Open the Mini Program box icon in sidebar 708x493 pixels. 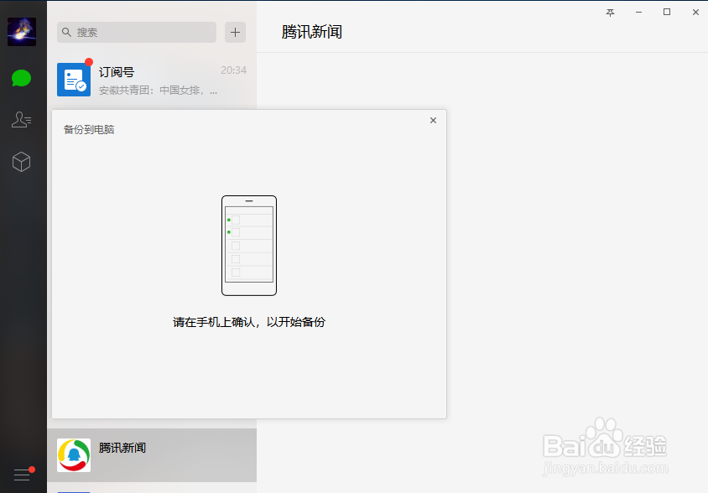[x=22, y=162]
